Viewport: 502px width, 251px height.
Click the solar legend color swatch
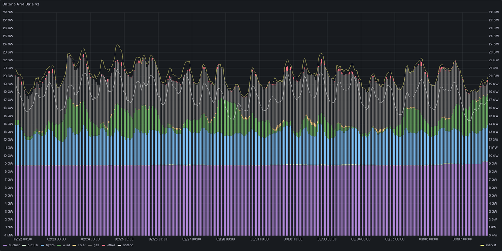[x=74, y=246]
